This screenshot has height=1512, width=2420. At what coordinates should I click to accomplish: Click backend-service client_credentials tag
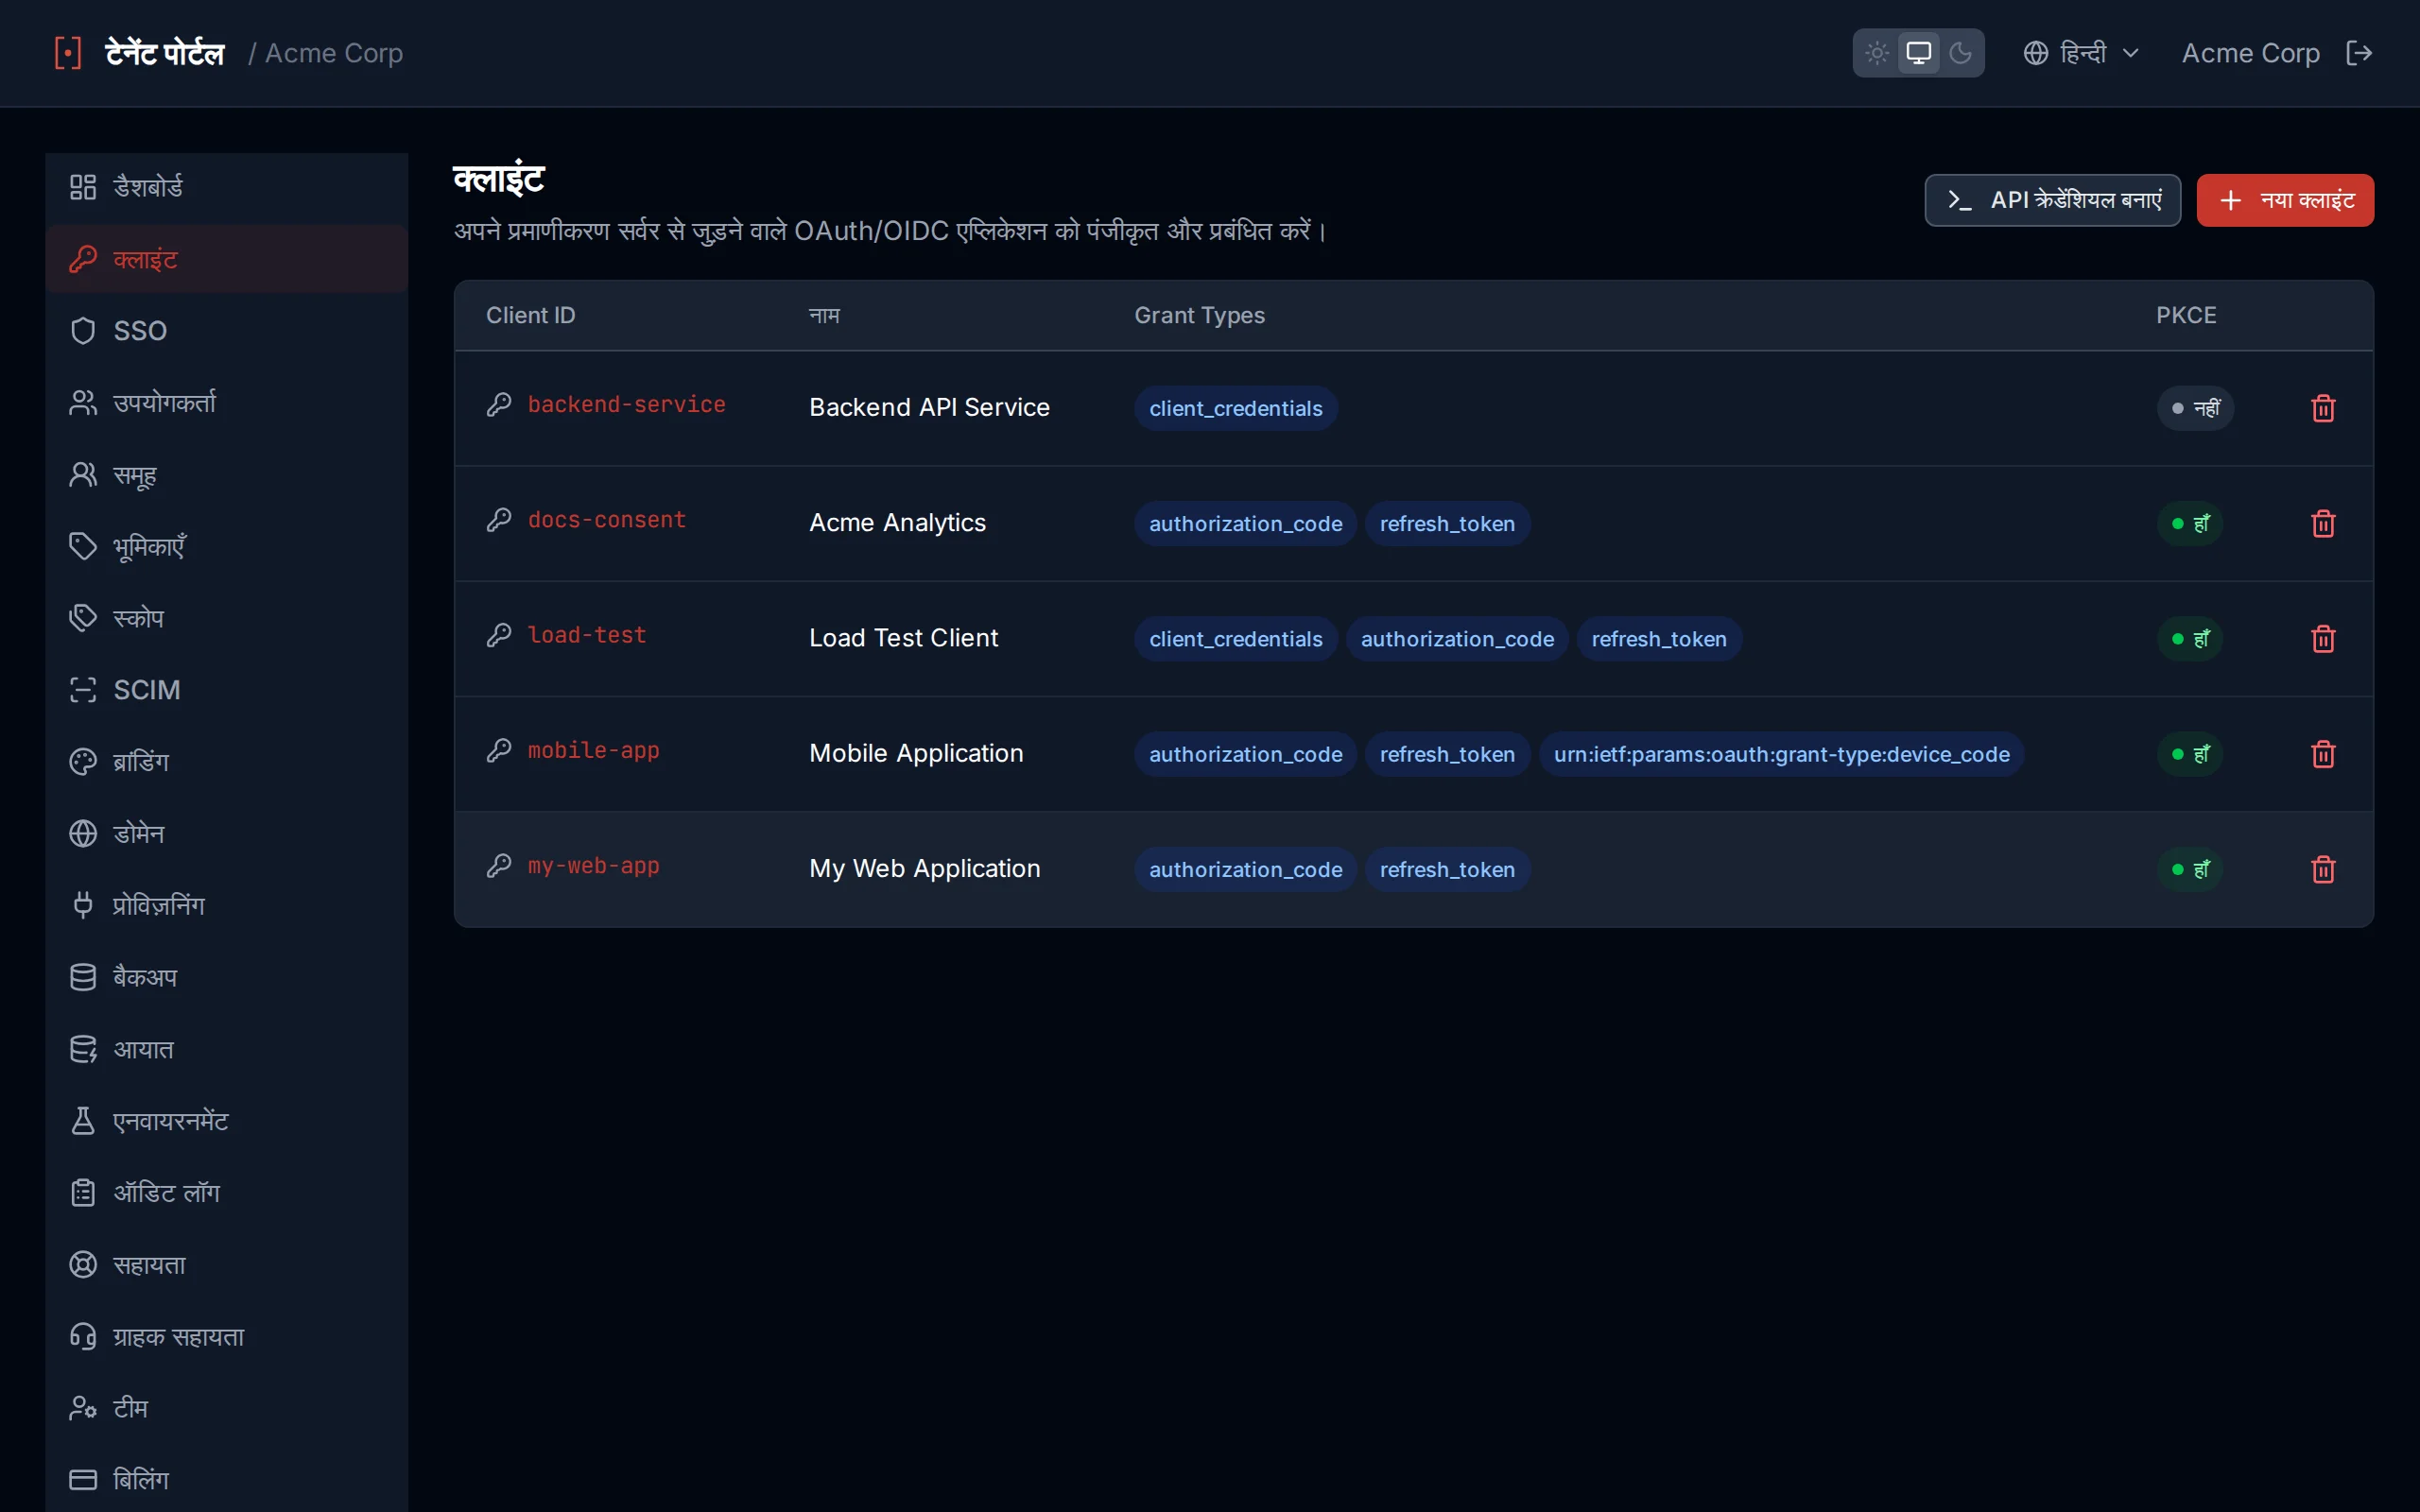point(1235,408)
